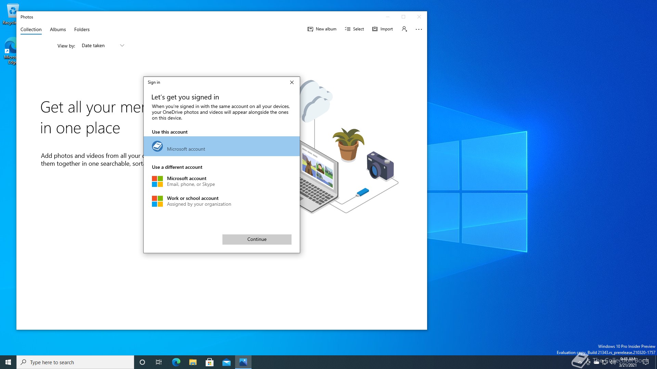This screenshot has height=369, width=657.
Task: Open File Explorer from the taskbar
Action: (193, 362)
